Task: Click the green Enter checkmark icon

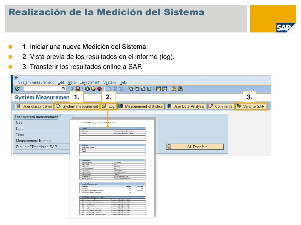Action: 17,89
